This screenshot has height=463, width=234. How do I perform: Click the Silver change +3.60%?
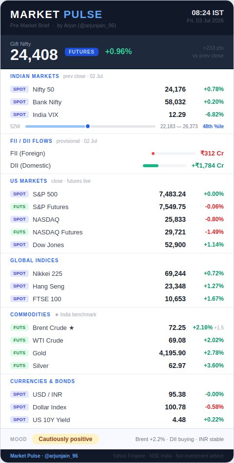(x=214, y=366)
